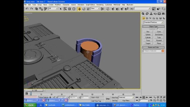This screenshot has width=190, height=107.
Task: Activate the Select and Rotate tool
Action: (84, 9)
